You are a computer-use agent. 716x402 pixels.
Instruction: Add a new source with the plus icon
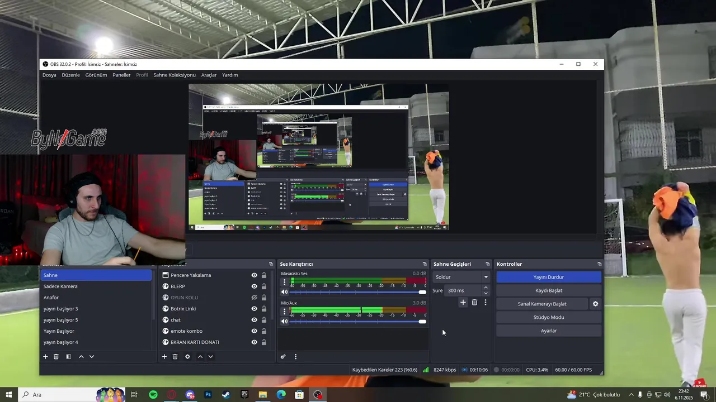click(164, 357)
